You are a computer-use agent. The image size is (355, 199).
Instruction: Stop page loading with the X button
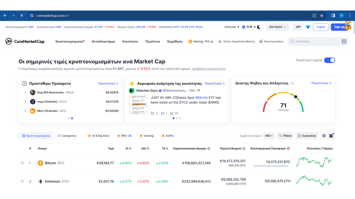(22, 15)
